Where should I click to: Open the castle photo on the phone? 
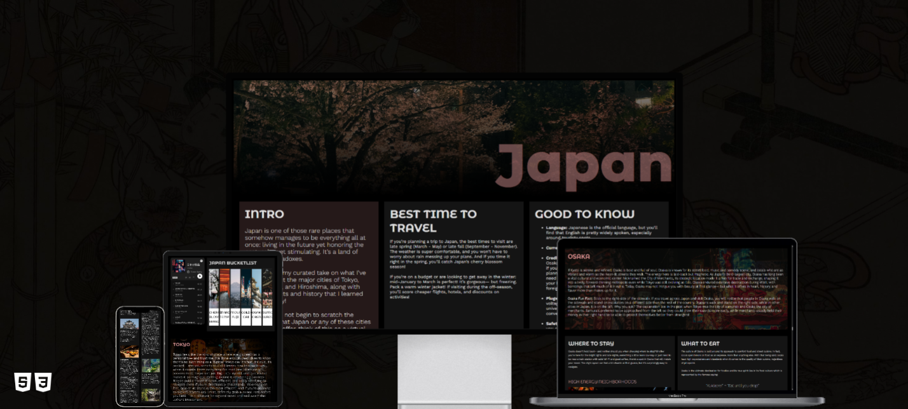click(130, 324)
